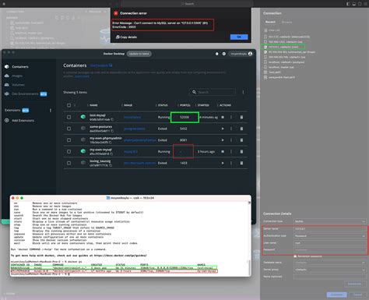
Task: Start the my-own-phpmyadmin container
Action: [223, 140]
